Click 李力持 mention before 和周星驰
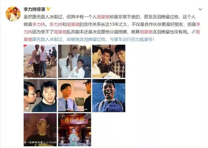Image resolution: width=208 pixels, height=148 pixels. pyautogui.click(x=56, y=24)
